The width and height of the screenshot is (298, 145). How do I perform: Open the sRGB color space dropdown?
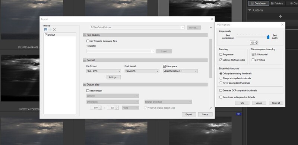[x=180, y=71]
